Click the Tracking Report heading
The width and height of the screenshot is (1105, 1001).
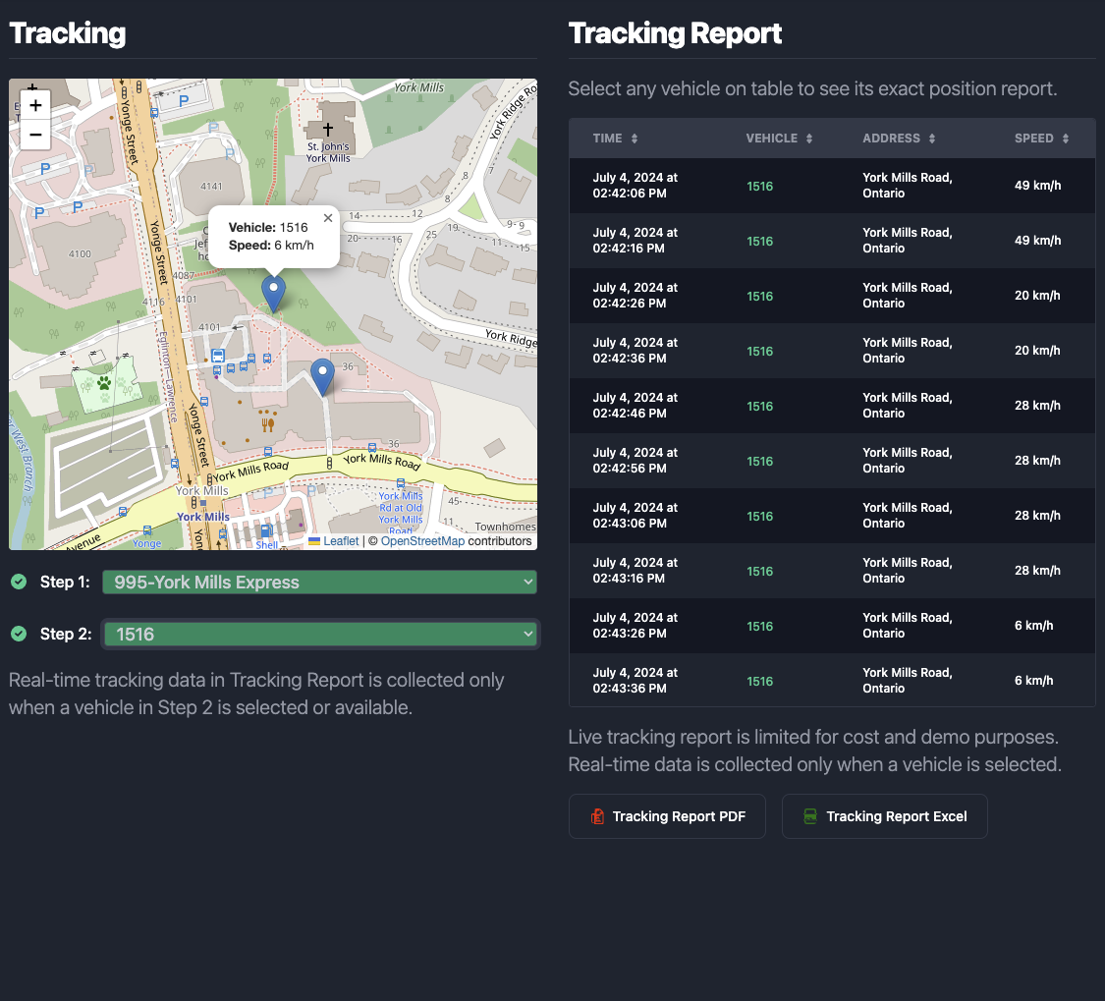click(x=675, y=33)
